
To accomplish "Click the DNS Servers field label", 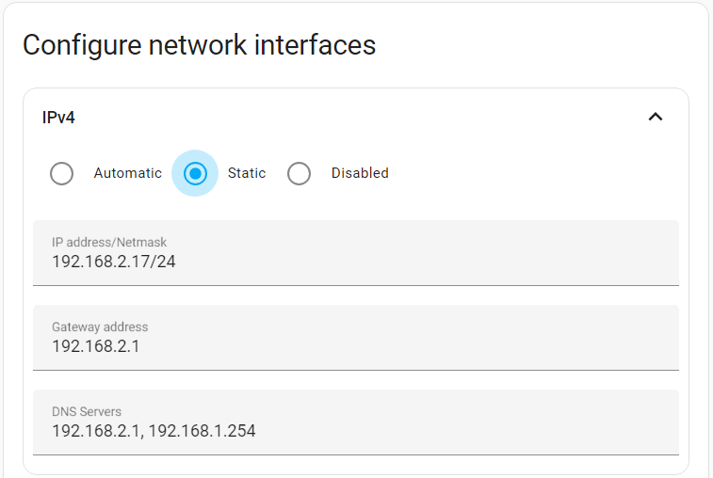I will pyautogui.click(x=87, y=412).
